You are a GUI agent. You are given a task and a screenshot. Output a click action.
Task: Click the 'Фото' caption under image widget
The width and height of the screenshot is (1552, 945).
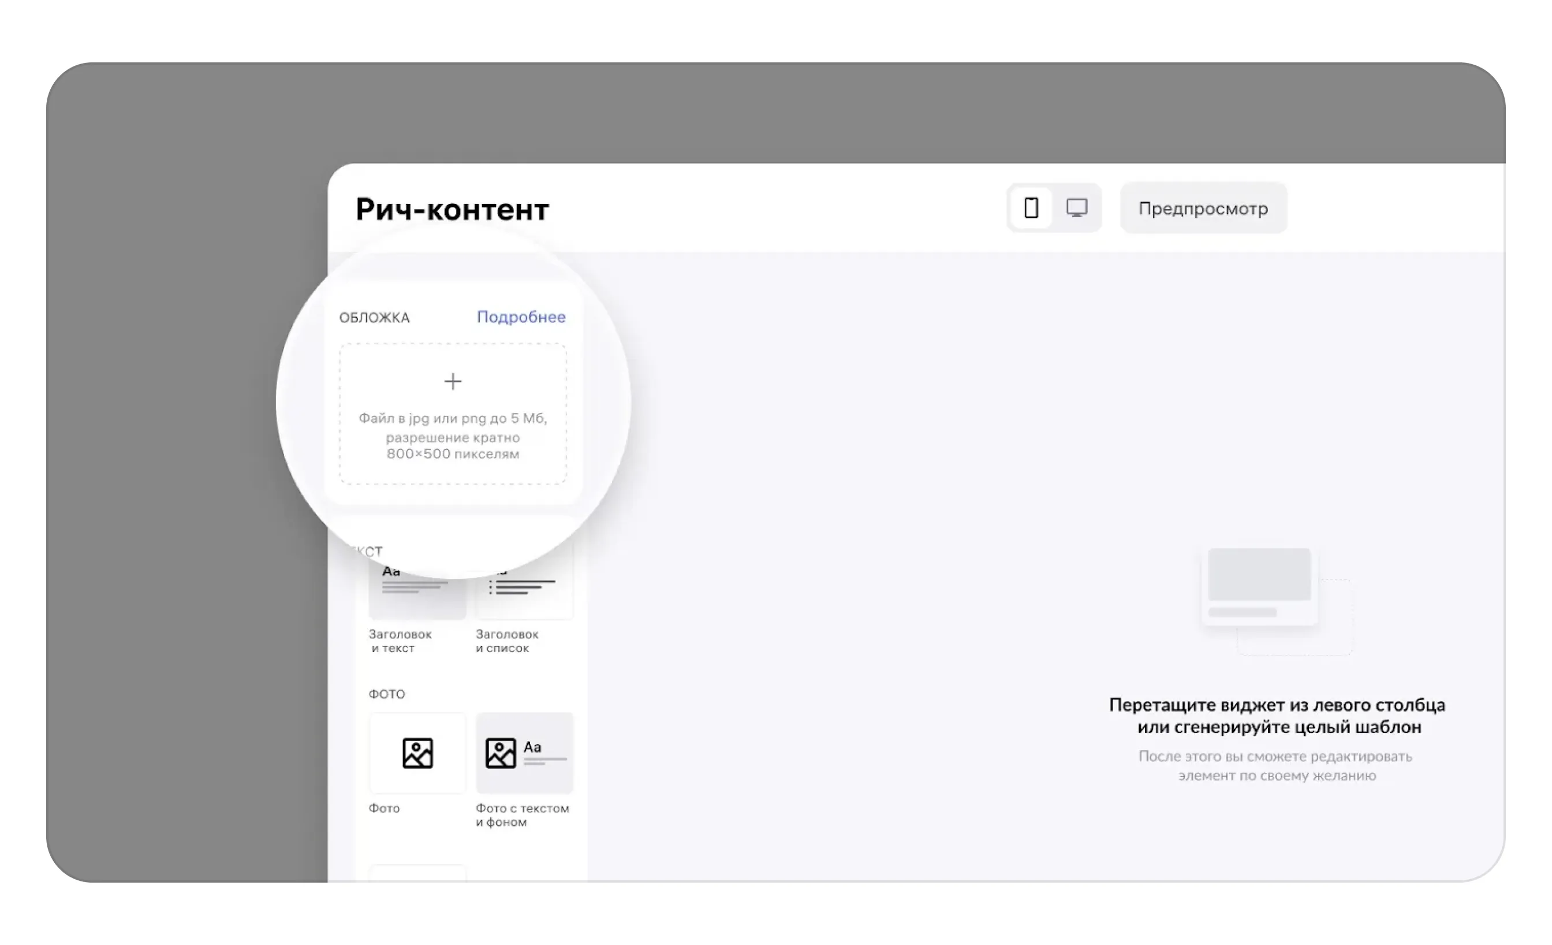pyautogui.click(x=383, y=808)
